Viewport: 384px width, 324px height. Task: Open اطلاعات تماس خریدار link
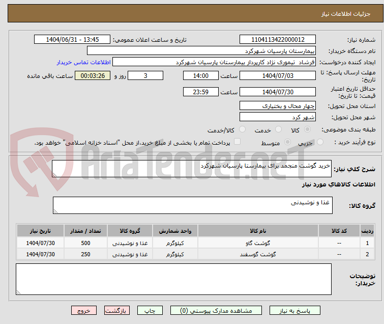84,62
